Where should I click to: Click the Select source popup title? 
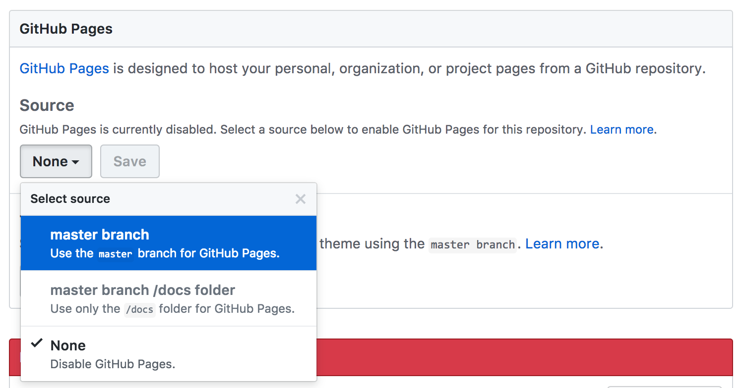coord(70,199)
